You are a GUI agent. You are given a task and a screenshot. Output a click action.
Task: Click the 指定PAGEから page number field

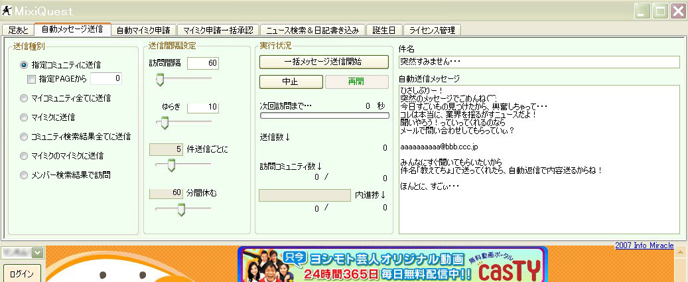tap(106, 78)
